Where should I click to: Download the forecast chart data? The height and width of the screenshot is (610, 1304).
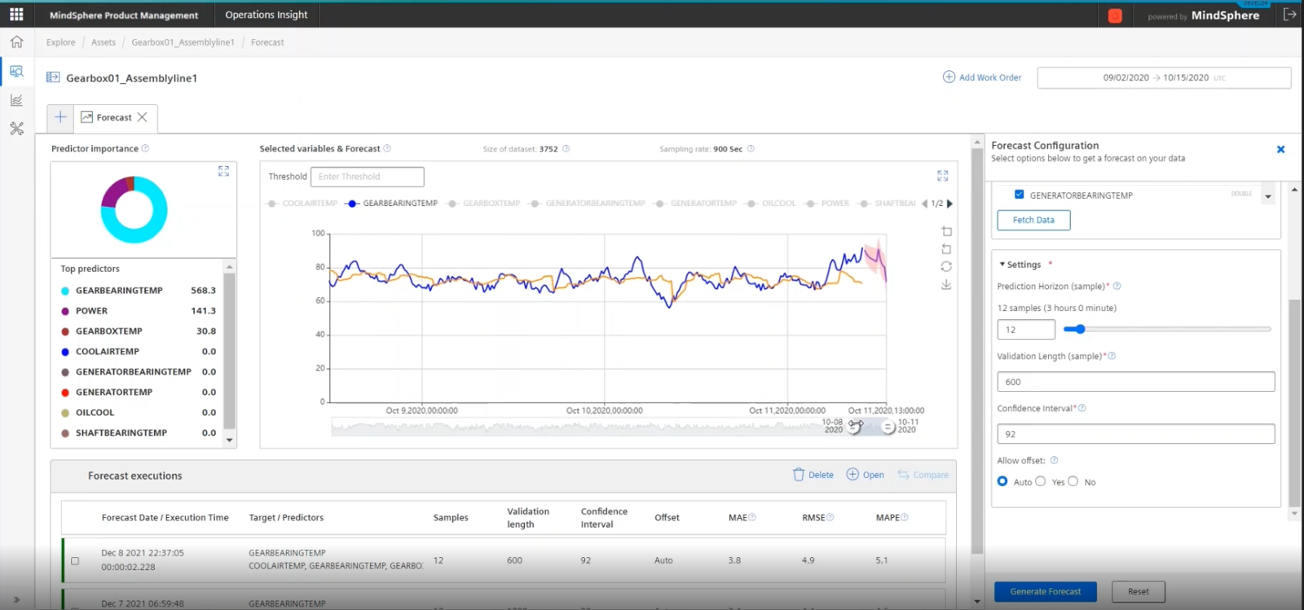(946, 285)
